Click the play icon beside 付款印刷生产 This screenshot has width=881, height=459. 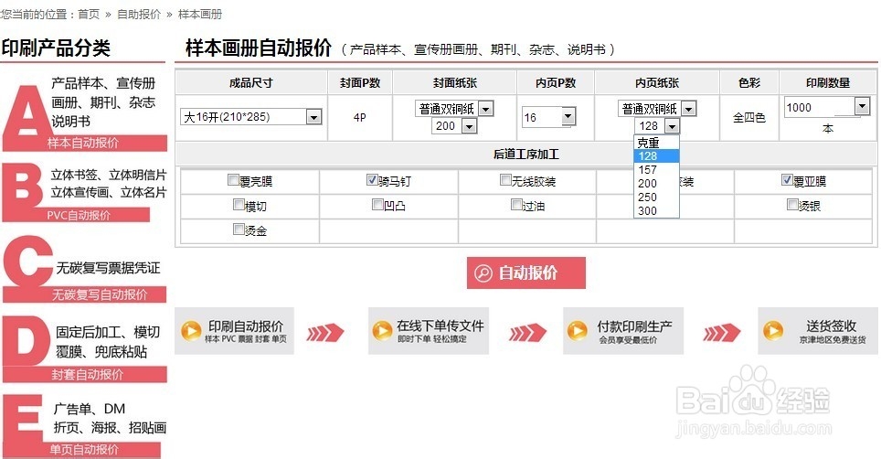pyautogui.click(x=577, y=330)
